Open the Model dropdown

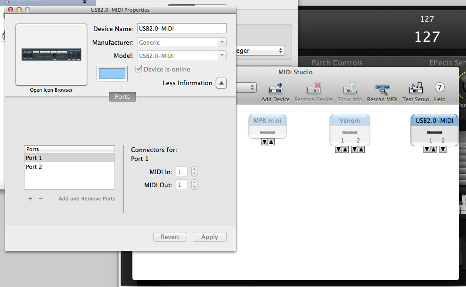pyautogui.click(x=222, y=56)
